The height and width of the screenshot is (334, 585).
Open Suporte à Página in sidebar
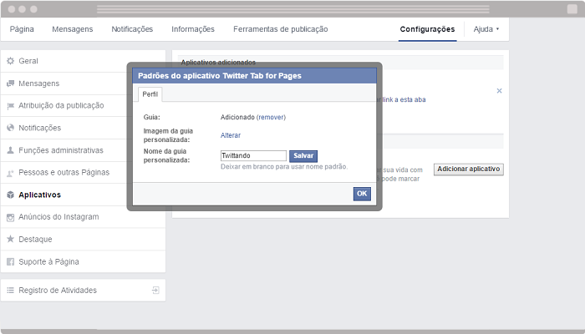(83, 261)
